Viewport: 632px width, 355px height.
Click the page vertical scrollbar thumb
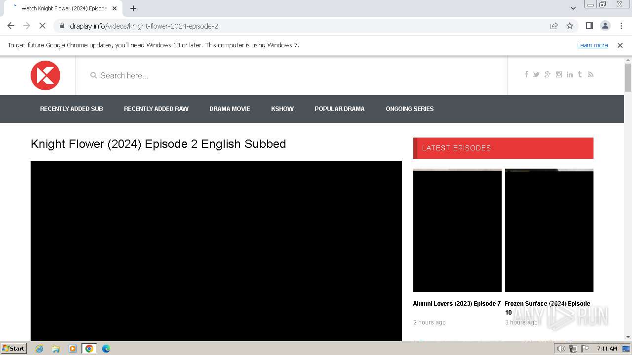(628, 77)
